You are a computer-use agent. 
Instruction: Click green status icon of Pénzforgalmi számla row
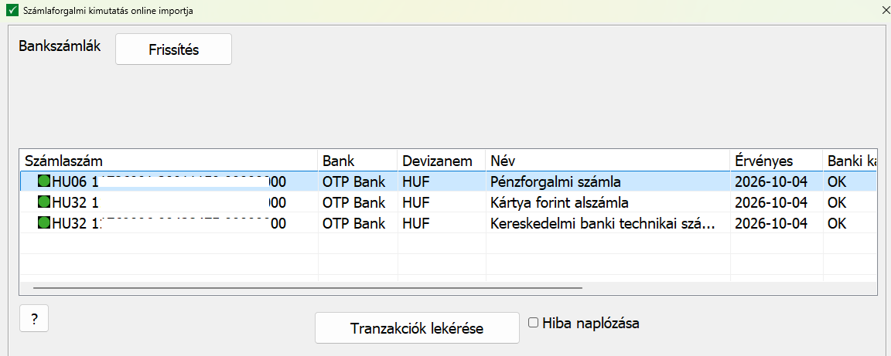44,181
